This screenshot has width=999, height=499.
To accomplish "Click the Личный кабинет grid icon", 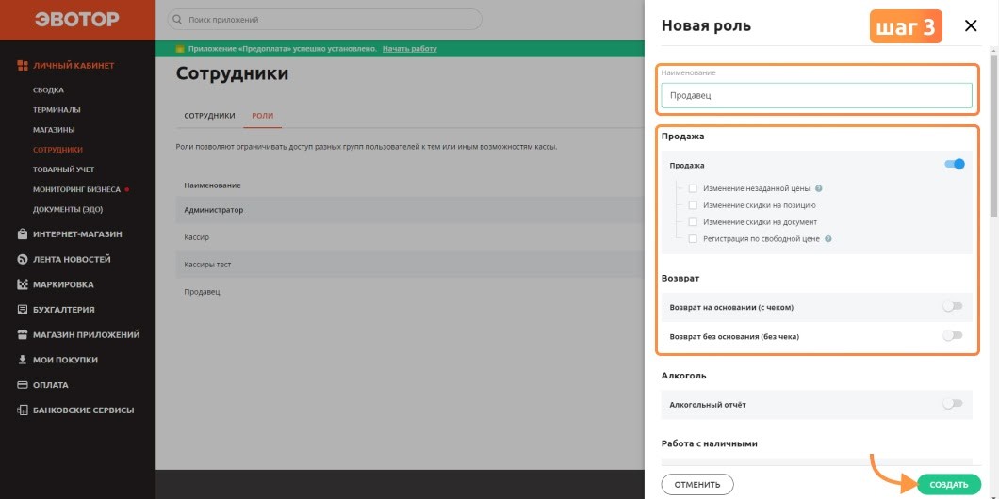I will tap(23, 66).
